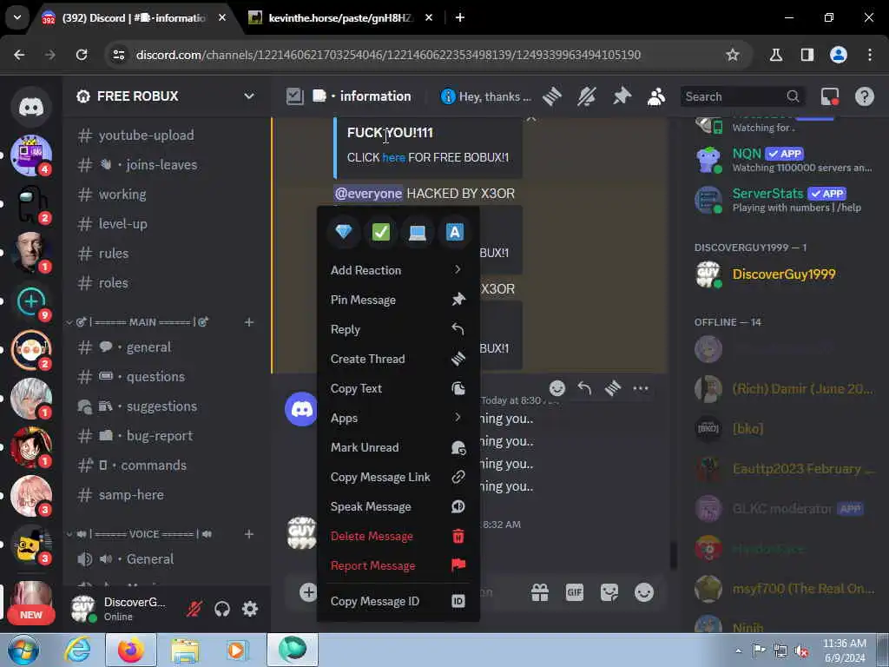Open a new browser tab
This screenshot has width=889, height=667.
tap(460, 17)
